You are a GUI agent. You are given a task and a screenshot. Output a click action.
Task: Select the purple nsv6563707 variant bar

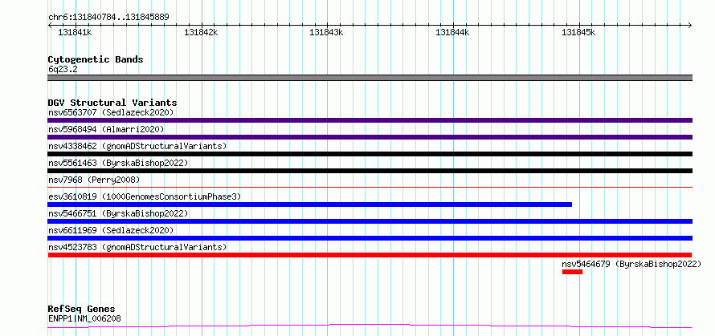[x=370, y=120]
